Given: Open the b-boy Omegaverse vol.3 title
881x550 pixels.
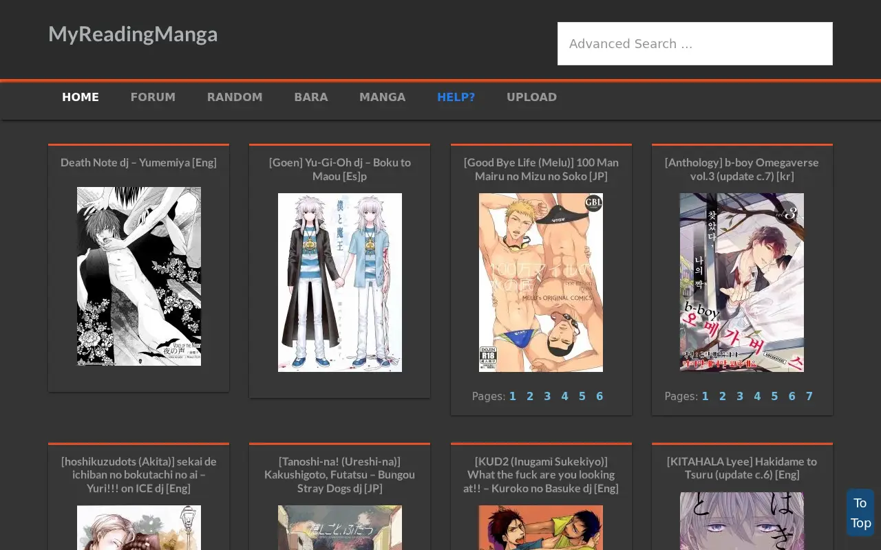Looking at the screenshot, I should tap(742, 169).
